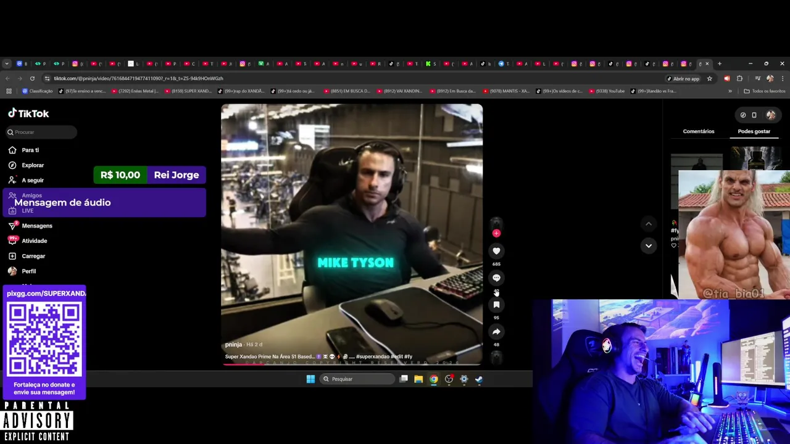Image resolution: width=790 pixels, height=444 pixels.
Task: Open the apps grid in bookmarks bar
Action: pos(9,91)
